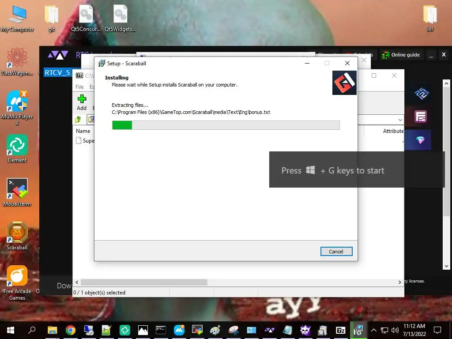Select the DataWagon shortcut on desktop
Viewport: 452px width, 339px height.
(x=17, y=62)
